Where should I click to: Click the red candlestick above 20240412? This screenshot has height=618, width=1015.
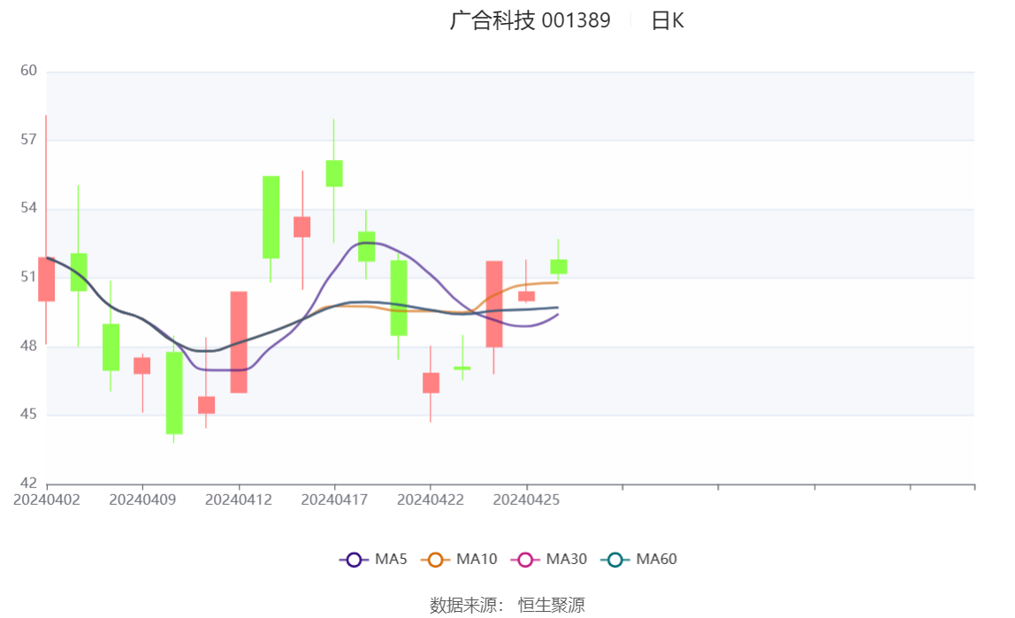click(239, 342)
